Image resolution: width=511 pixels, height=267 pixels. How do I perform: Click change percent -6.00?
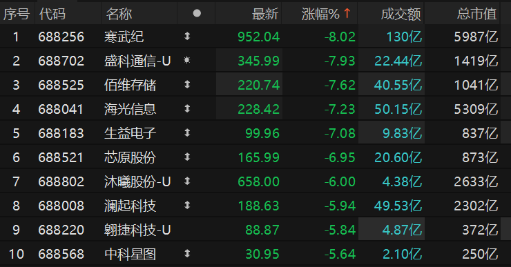coord(340,181)
